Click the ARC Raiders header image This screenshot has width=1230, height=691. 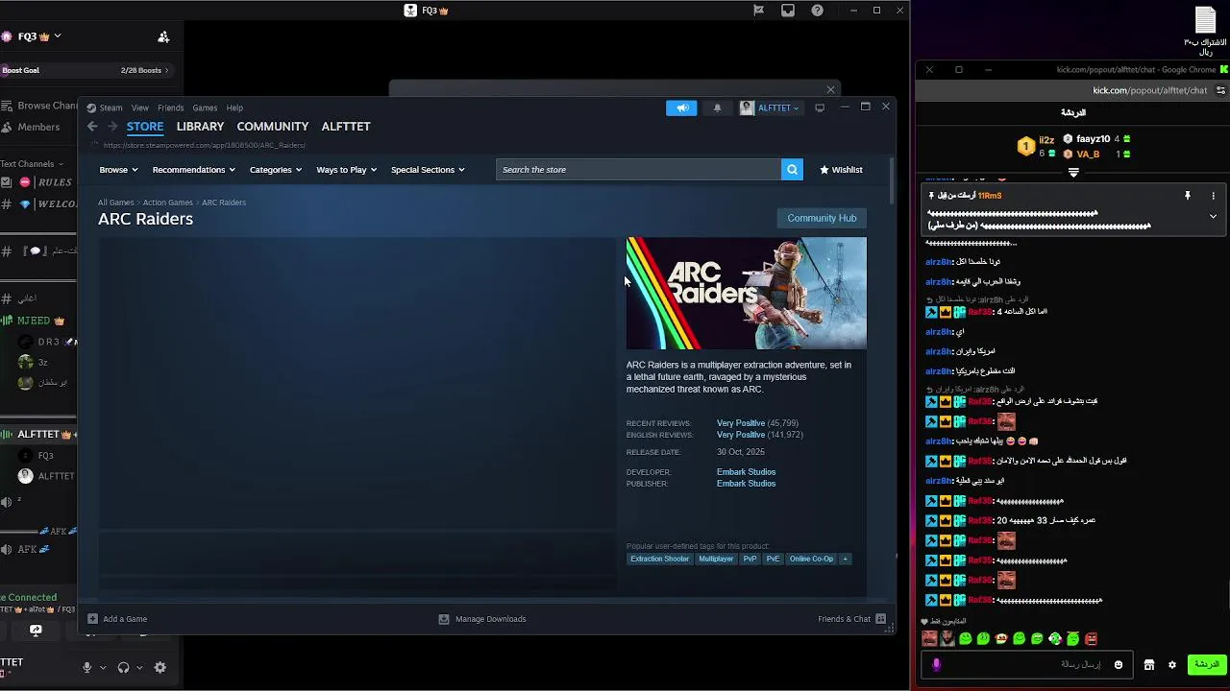747,294
